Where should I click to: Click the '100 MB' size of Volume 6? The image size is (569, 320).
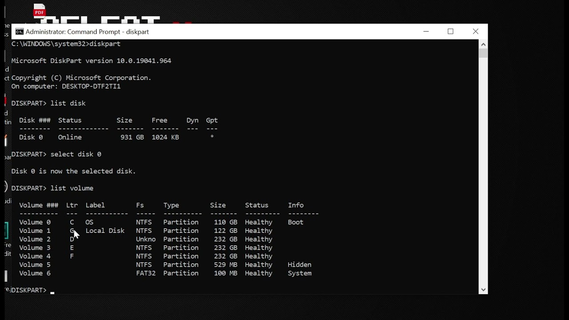225,273
